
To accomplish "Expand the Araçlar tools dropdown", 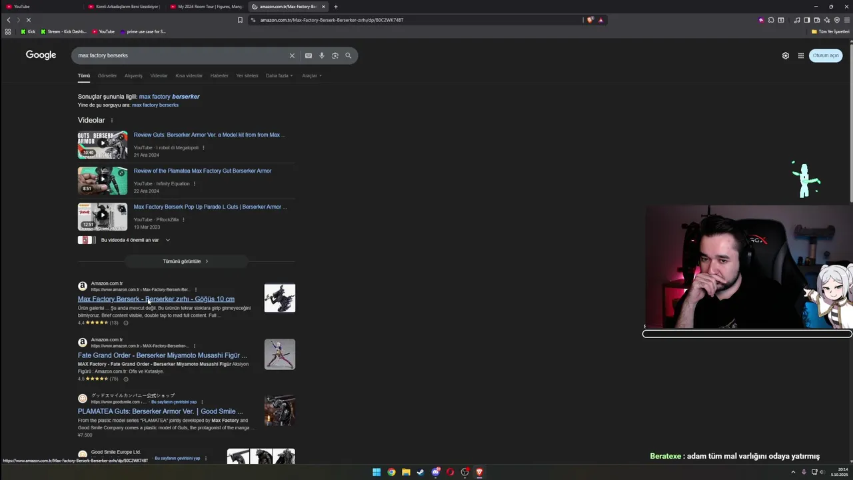I will coord(312,75).
